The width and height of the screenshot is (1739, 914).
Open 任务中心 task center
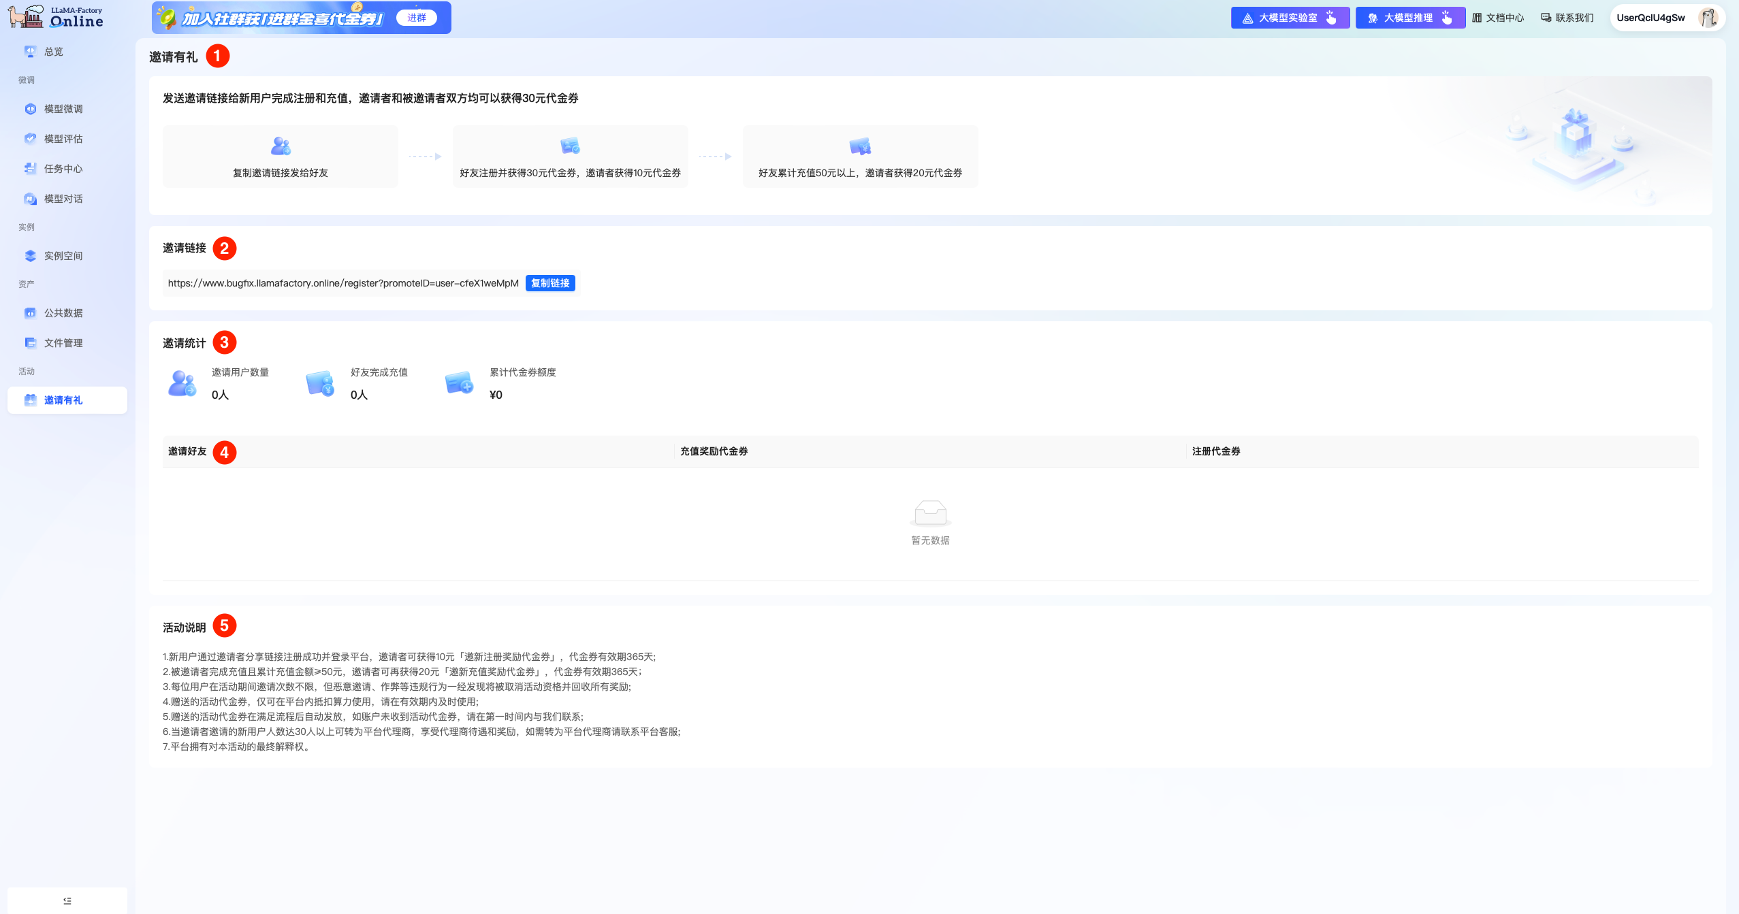63,169
